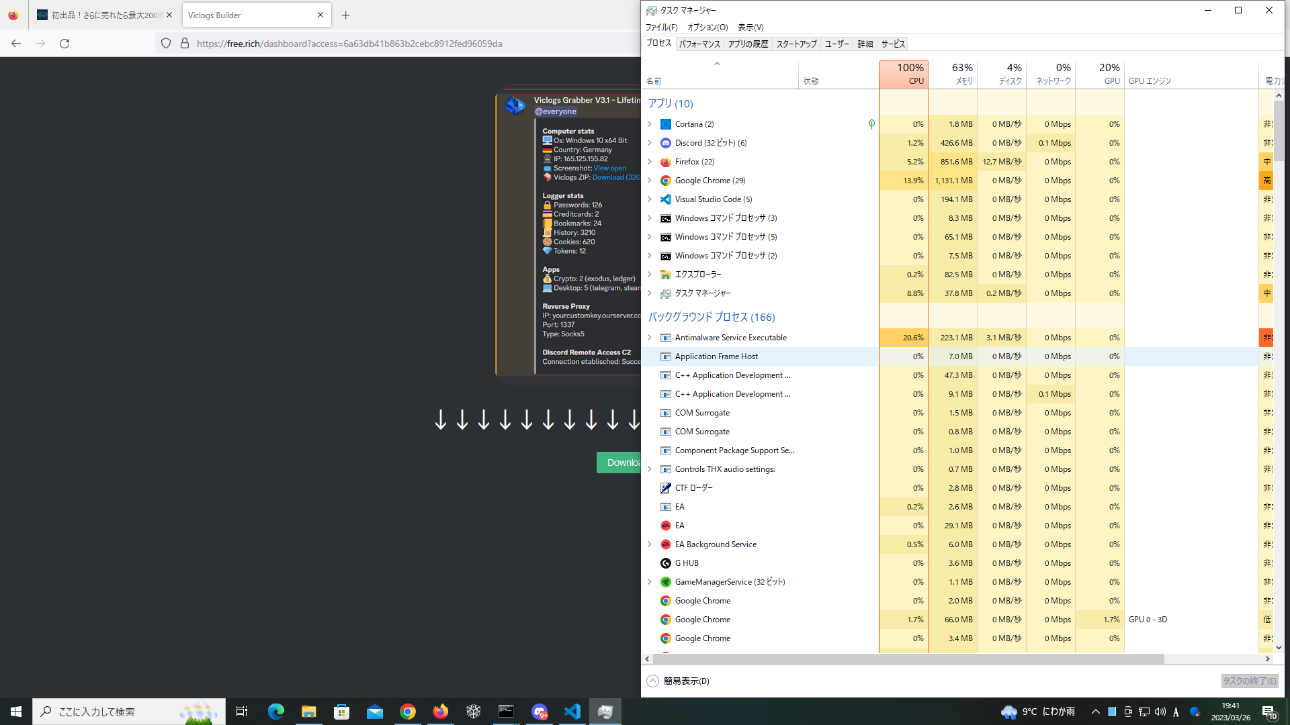Click Firefox reload page icon
Viewport: 1290px width, 725px height.
point(64,44)
